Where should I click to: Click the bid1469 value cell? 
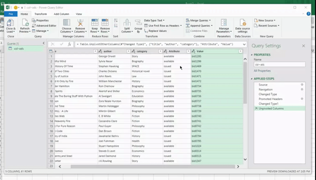pos(217,66)
